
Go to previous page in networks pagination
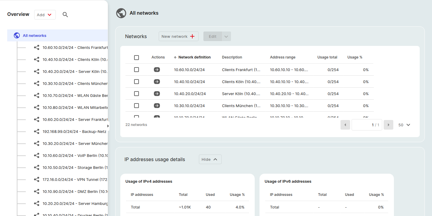coord(345,125)
